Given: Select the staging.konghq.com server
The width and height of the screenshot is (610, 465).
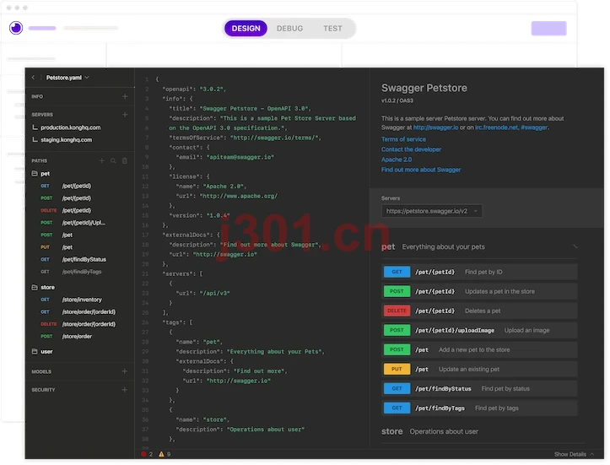Looking at the screenshot, I should (66, 140).
